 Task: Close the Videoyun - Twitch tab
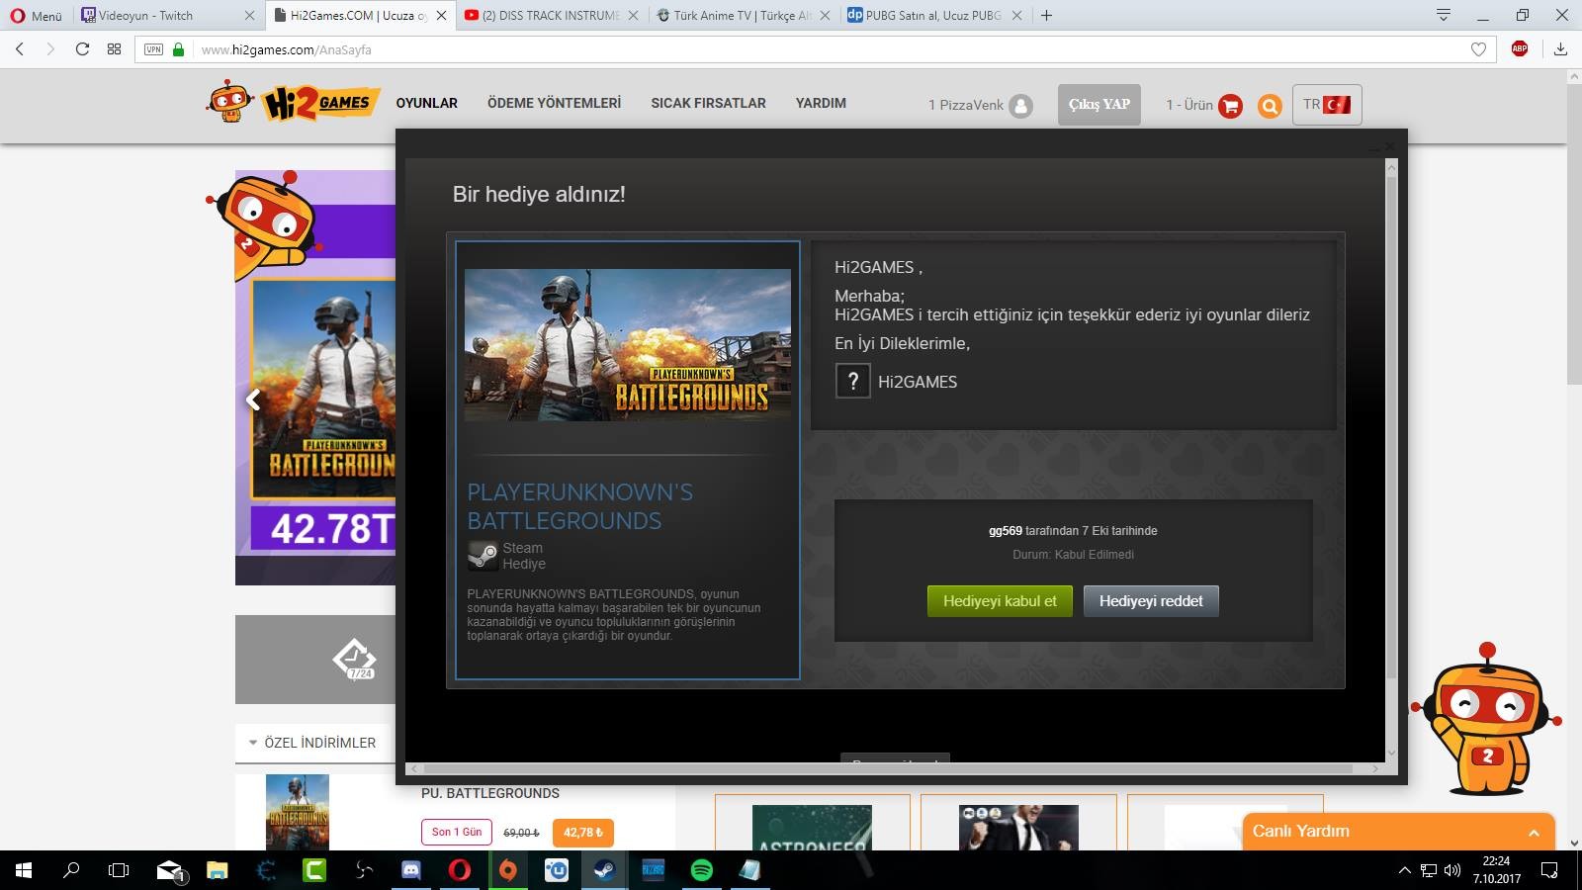coord(249,15)
